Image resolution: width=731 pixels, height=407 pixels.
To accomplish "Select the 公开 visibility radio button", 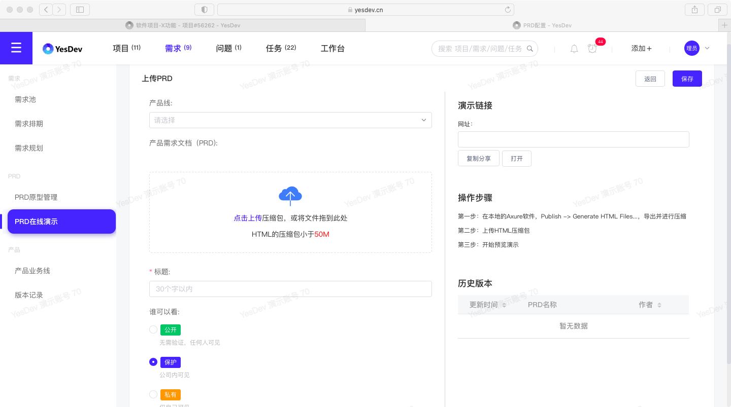I will (x=153, y=329).
